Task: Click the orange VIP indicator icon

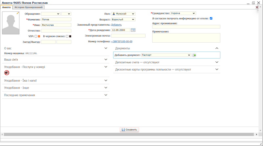Action: tap(39, 36)
